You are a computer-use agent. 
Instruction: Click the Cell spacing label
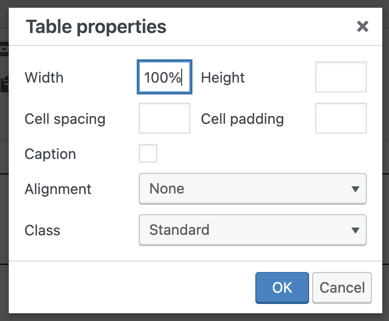pyautogui.click(x=65, y=119)
